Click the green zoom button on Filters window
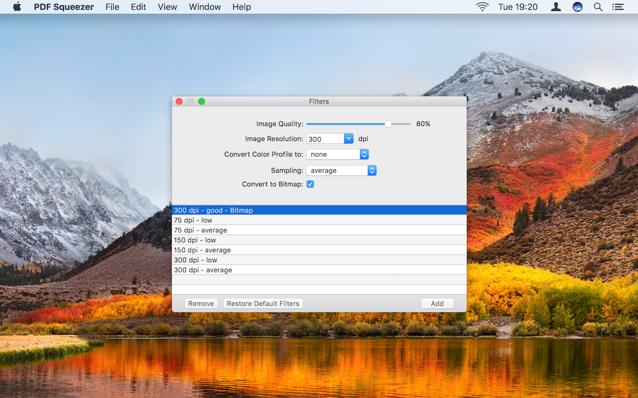The height and width of the screenshot is (398, 638). click(201, 101)
